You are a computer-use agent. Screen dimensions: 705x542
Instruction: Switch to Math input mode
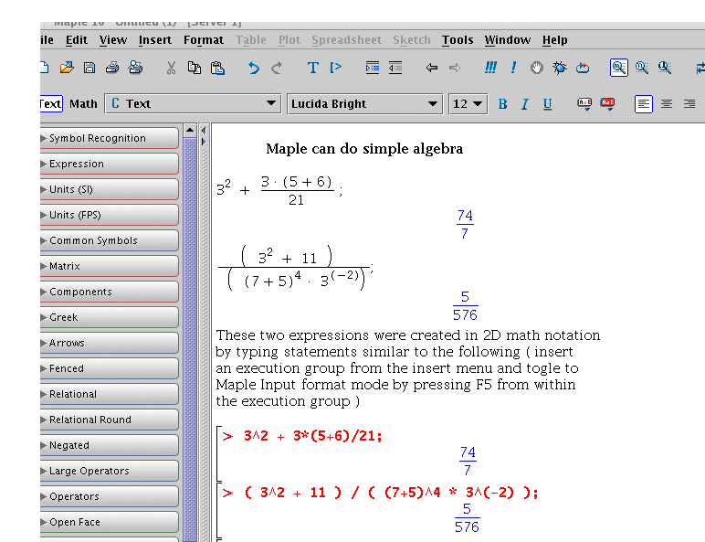(83, 104)
